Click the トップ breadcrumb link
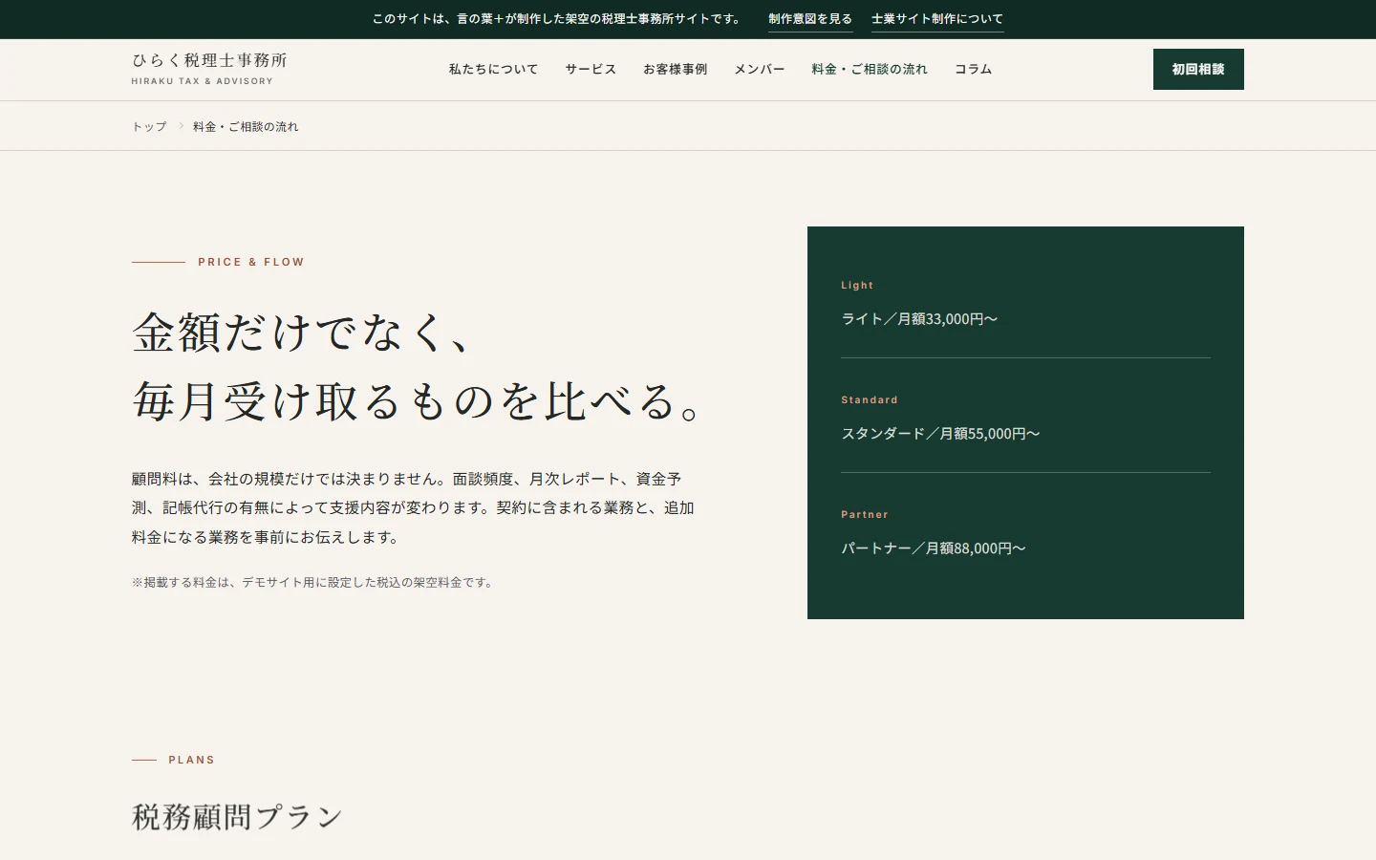The height and width of the screenshot is (860, 1376). pos(149,126)
